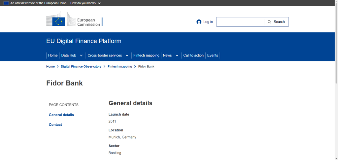
Task: Expand the 'How do you know?' dropdown
Action: tap(85, 3)
